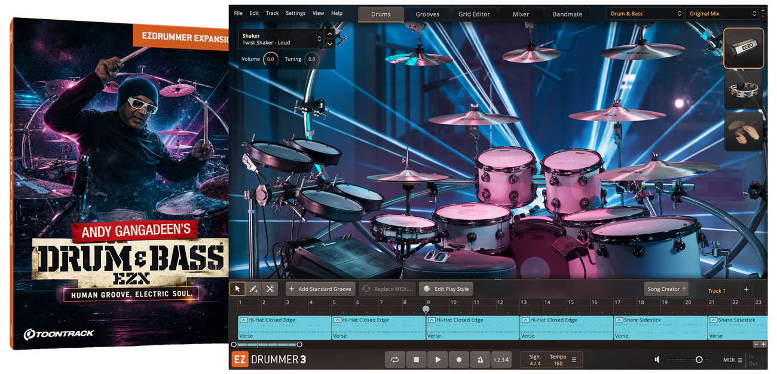Add a new track with plus button
777x374 pixels.
pos(746,289)
